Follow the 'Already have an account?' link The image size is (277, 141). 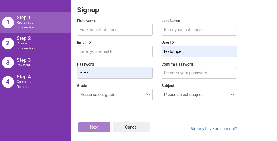click(214, 129)
